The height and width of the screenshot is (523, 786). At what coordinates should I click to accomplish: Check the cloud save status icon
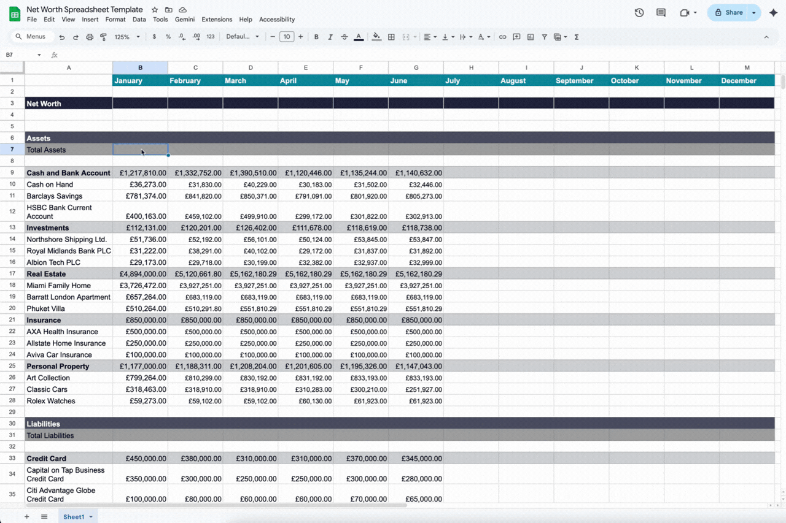click(182, 10)
